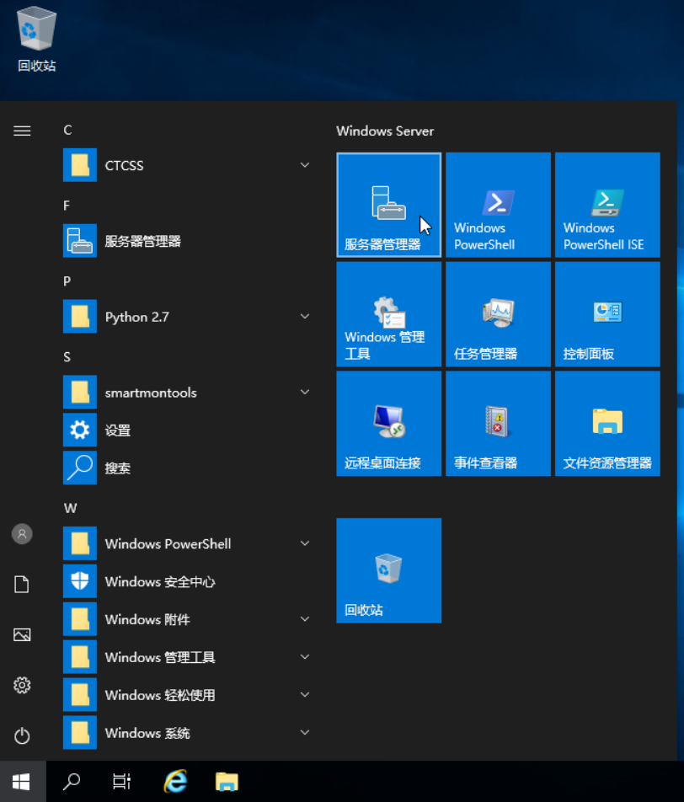This screenshot has height=802, width=684.
Task: Expand the Windows 轻松使用 folder
Action: coord(188,695)
